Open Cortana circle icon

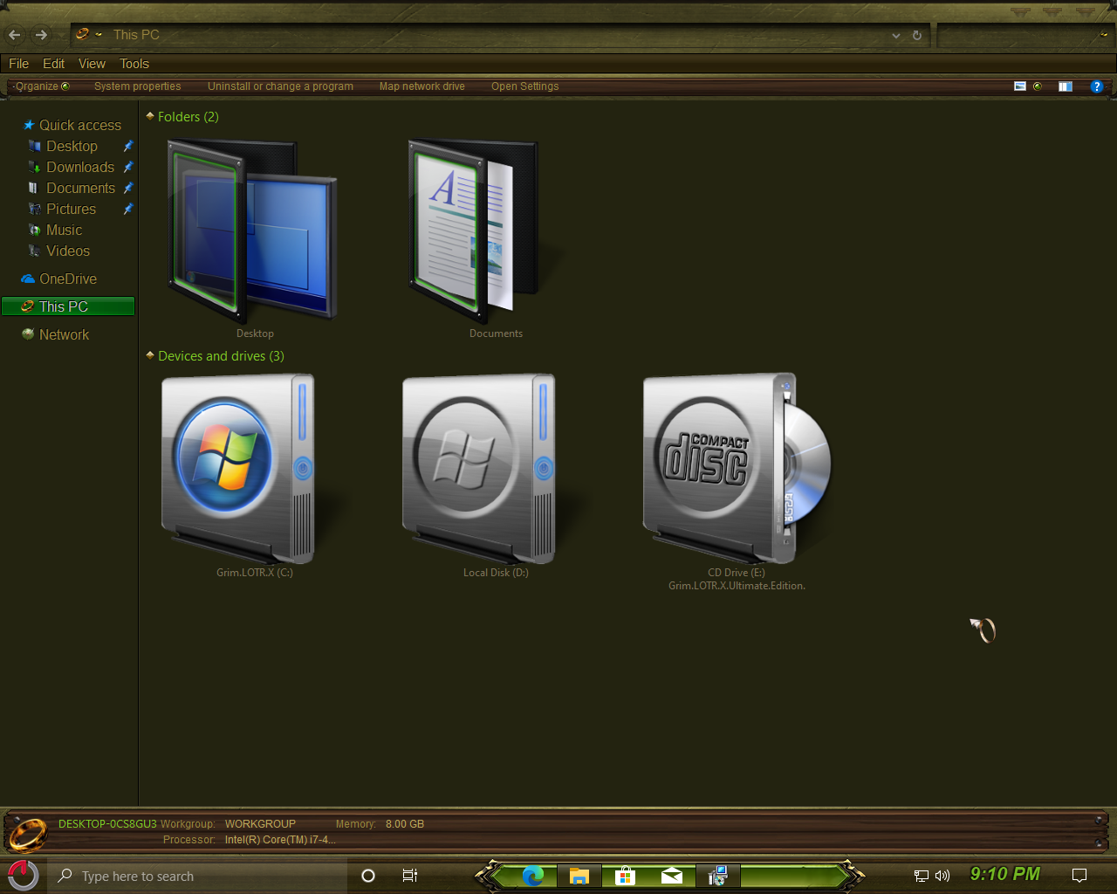point(368,876)
